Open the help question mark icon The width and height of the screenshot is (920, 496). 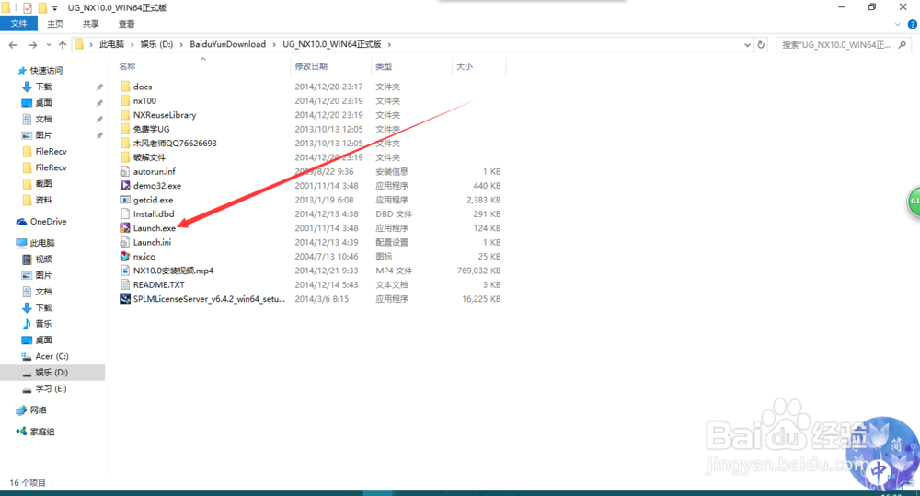tap(913, 24)
